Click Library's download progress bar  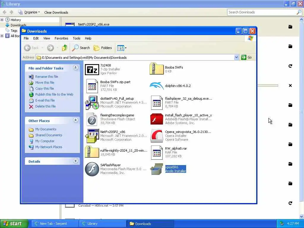click(268, 85)
